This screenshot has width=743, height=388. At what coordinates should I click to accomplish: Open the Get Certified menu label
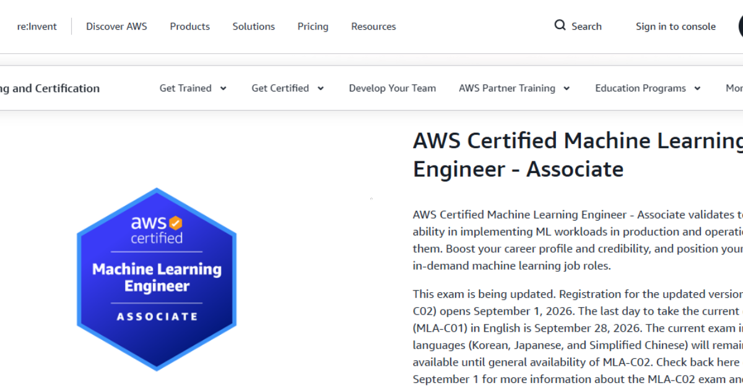tap(280, 88)
